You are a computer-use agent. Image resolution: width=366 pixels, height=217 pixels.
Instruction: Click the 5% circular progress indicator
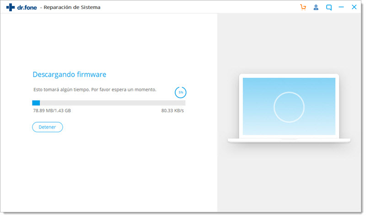(180, 92)
